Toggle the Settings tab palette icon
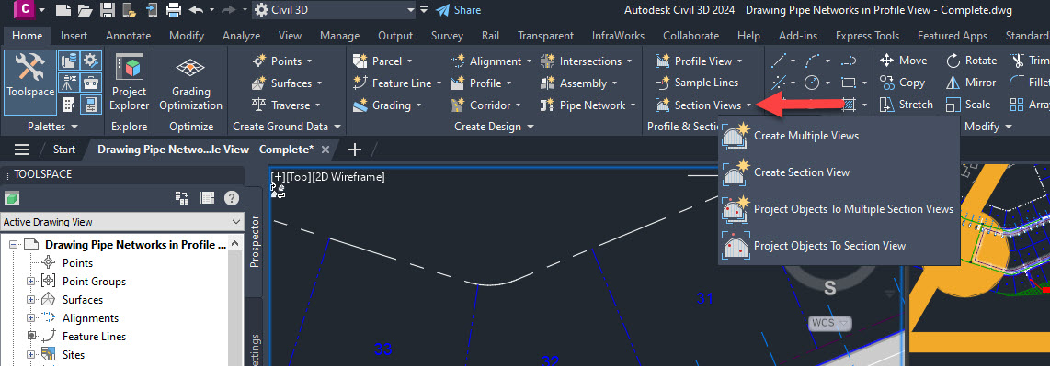 [x=90, y=61]
